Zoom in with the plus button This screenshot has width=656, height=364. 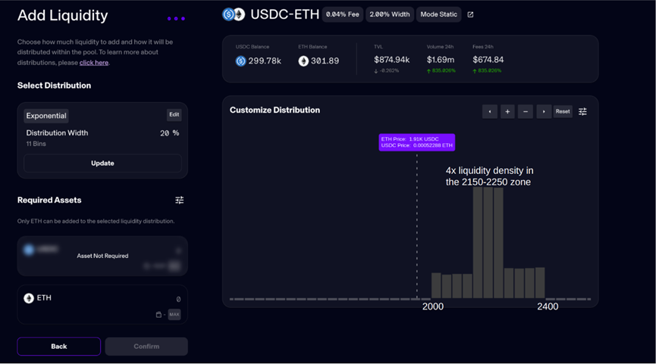click(507, 111)
